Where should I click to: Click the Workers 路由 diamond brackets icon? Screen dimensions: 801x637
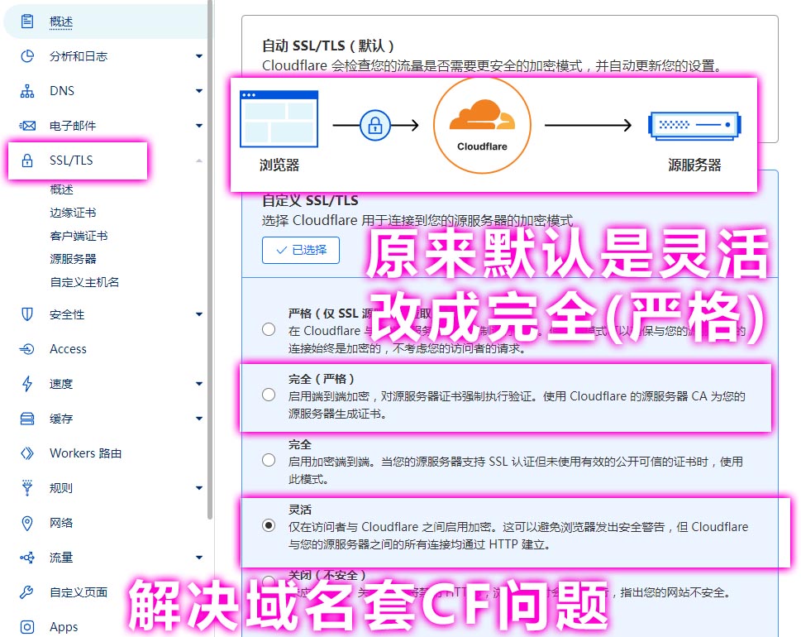tap(27, 453)
